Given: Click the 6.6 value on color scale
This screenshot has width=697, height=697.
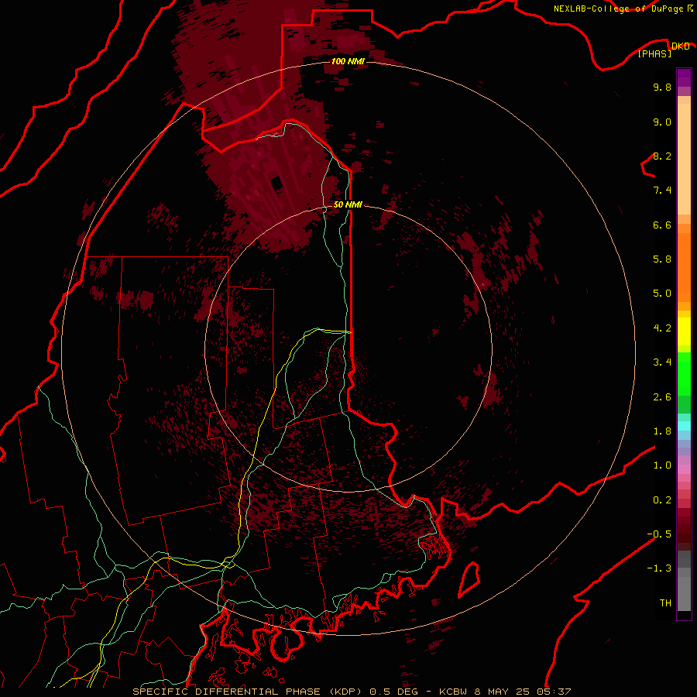Looking at the screenshot, I should coord(662,225).
